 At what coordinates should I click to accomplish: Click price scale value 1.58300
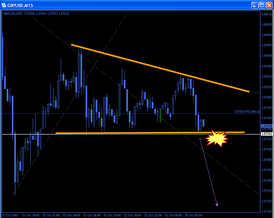pyautogui.click(x=267, y=66)
